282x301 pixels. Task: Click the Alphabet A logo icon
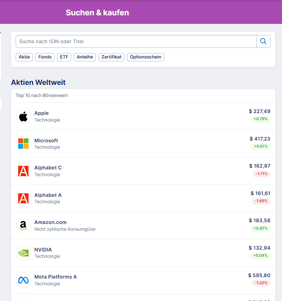[23, 198]
